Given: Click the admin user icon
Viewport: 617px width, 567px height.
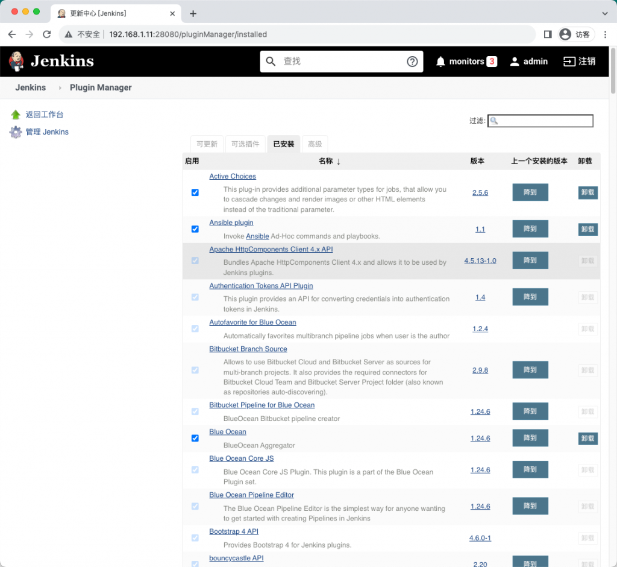Looking at the screenshot, I should pos(515,62).
